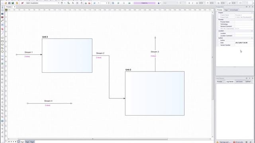255x143 pixels.
Task: Click the hand pan tool icon
Action: pos(82,3)
